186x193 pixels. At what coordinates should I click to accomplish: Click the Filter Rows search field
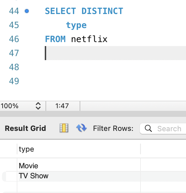click(x=163, y=129)
